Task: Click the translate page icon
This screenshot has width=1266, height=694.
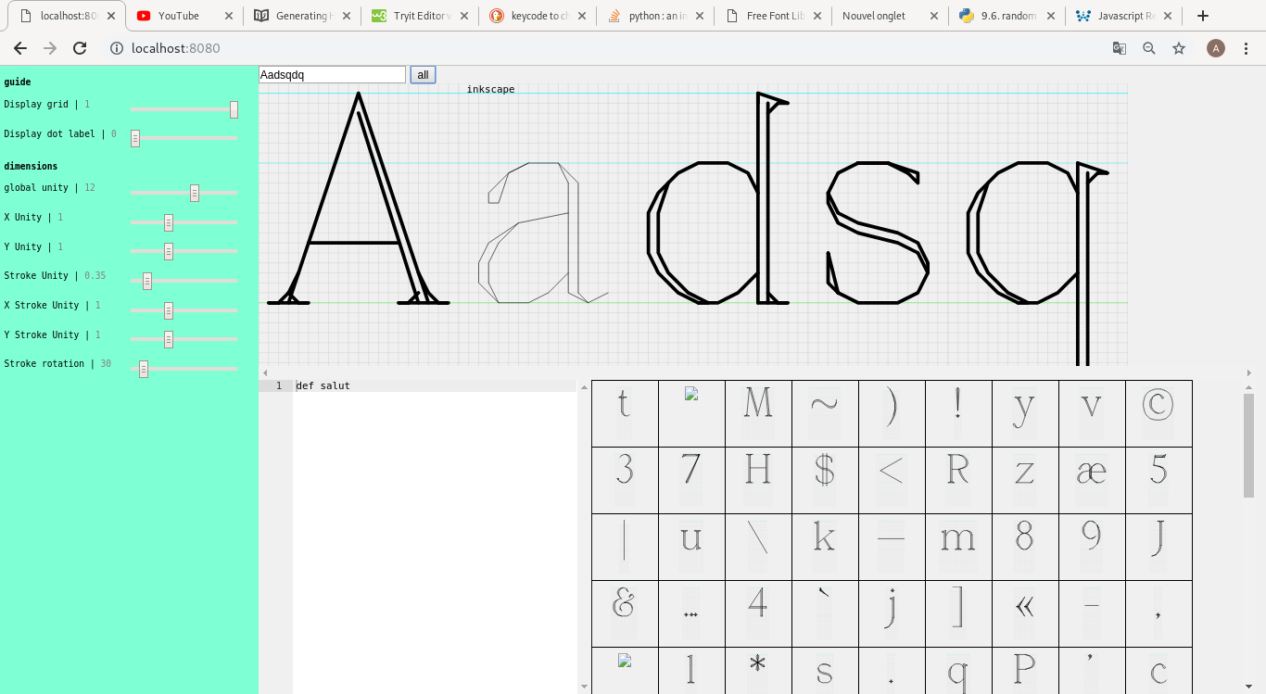Action: click(1120, 49)
